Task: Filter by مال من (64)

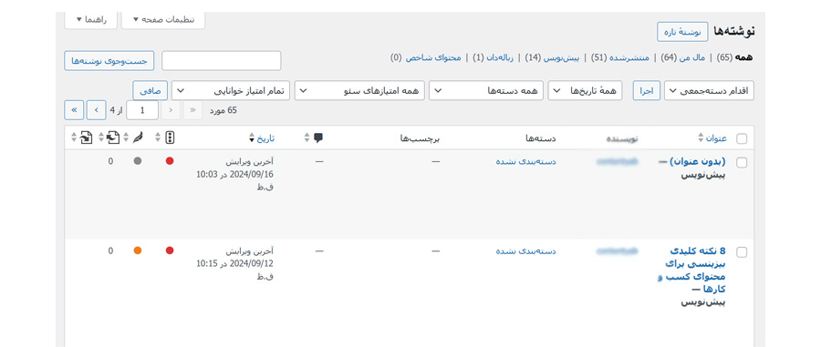Action: click(682, 57)
